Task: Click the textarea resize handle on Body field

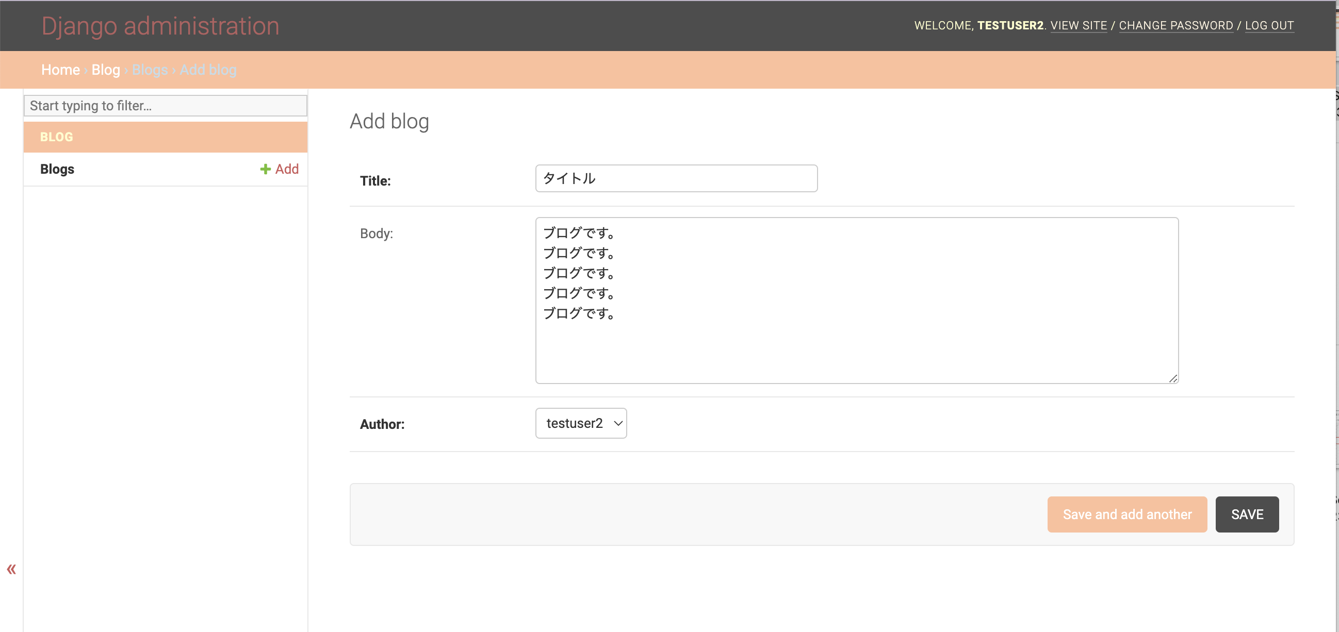Action: pos(1174,378)
